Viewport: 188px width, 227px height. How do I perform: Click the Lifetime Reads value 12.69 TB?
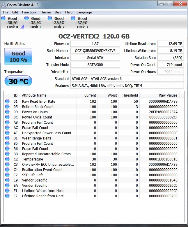171,43
